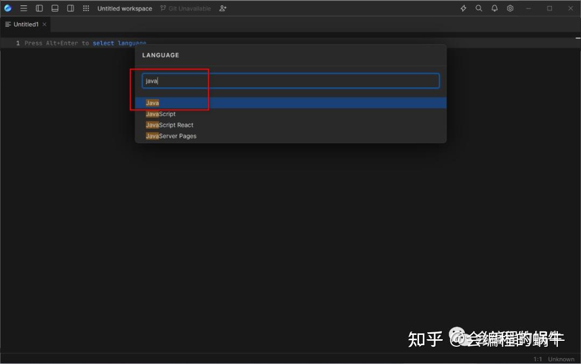
Task: Select JavaScript React from the list
Action: tap(169, 124)
